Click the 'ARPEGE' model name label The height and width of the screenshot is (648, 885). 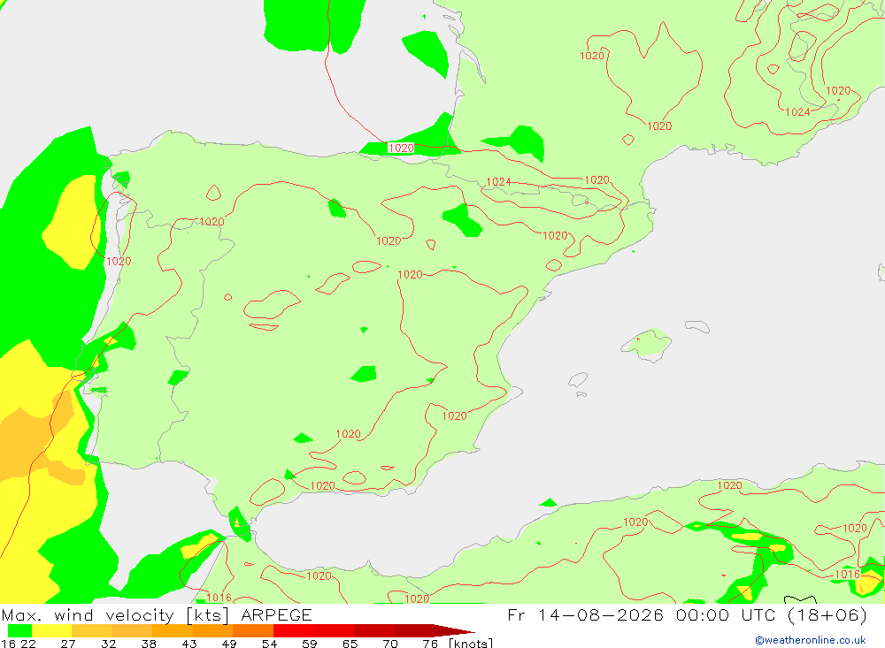click(x=276, y=614)
